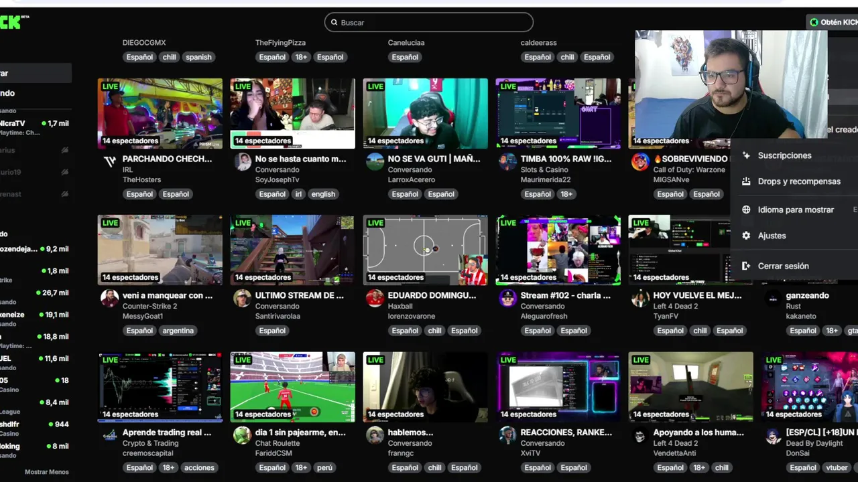Click the spanish tag under DIEGOCGMX
The height and width of the screenshot is (482, 858).
(x=198, y=58)
